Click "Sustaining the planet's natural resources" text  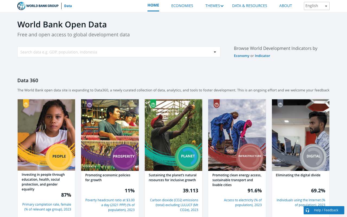pos(172,178)
